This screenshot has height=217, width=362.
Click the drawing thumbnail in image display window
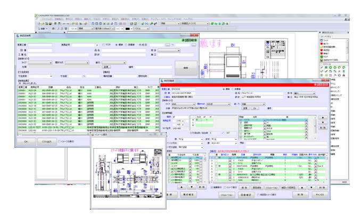[x=128, y=173]
